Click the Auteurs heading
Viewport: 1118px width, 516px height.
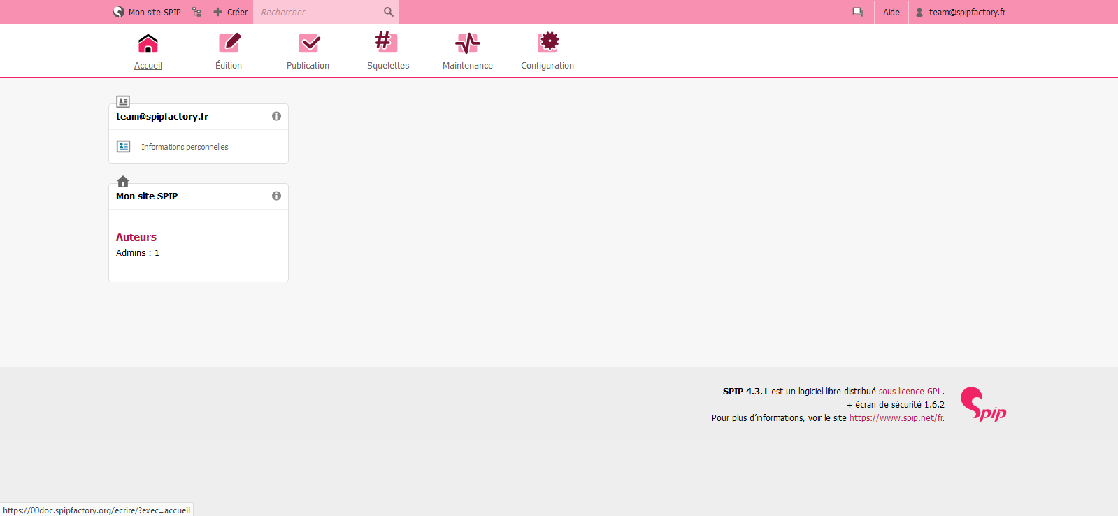[136, 237]
